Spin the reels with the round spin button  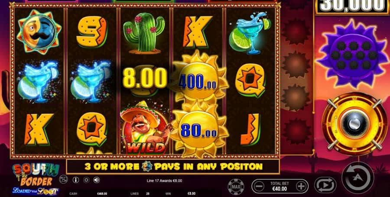click(x=357, y=178)
